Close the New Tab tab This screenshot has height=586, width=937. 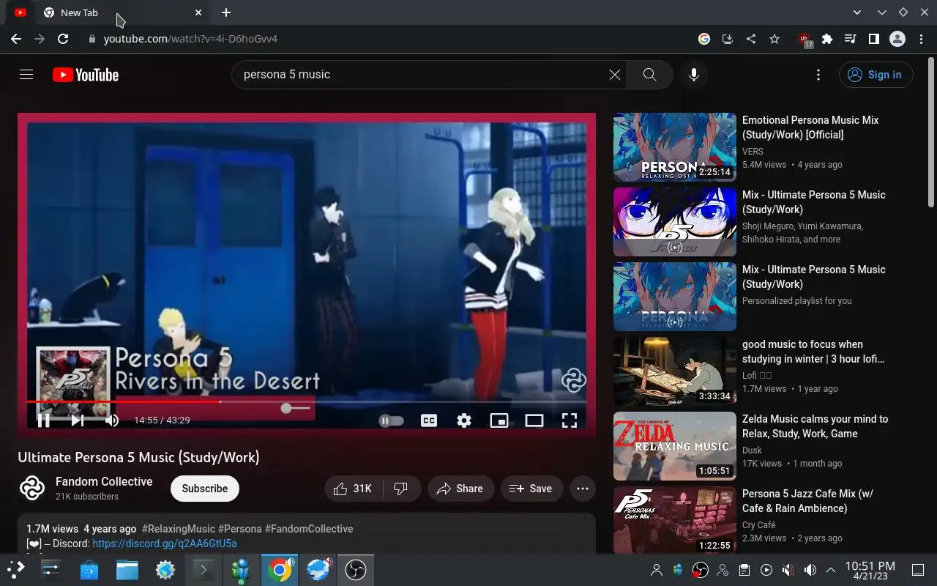198,12
